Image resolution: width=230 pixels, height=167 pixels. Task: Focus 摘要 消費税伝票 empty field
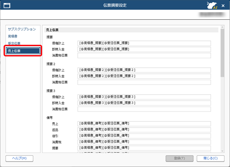144,56
